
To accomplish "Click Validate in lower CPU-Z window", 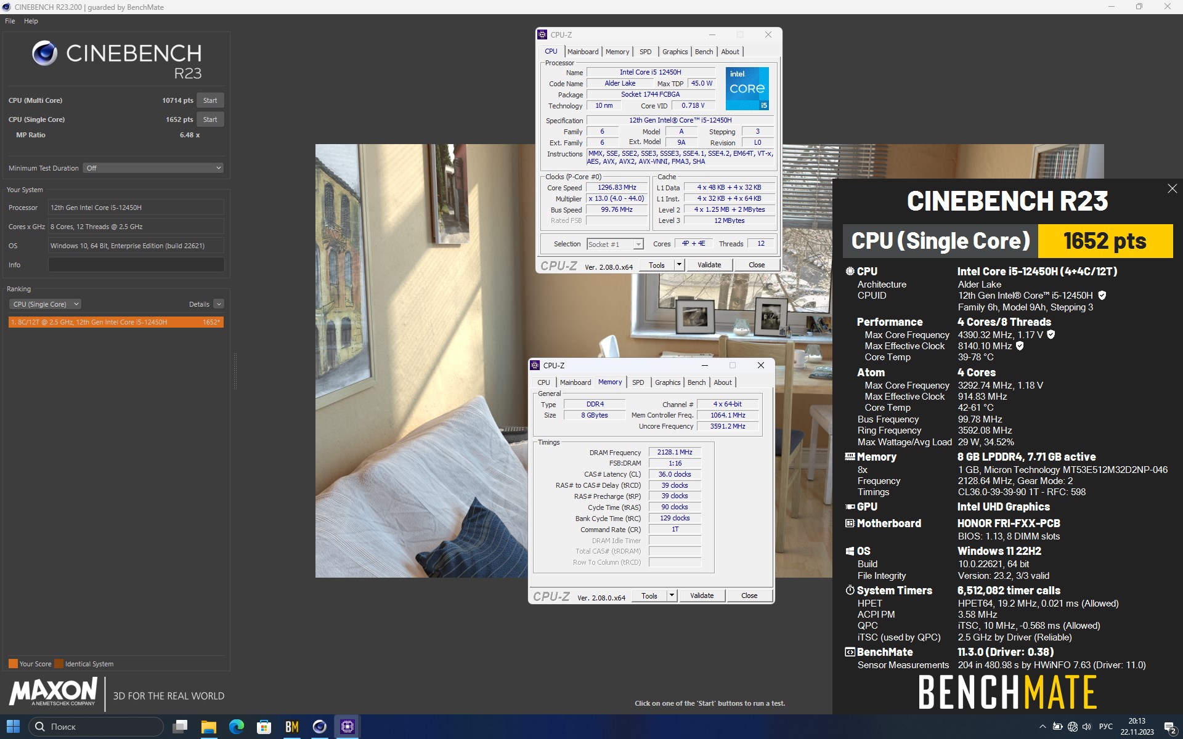I will (x=702, y=596).
